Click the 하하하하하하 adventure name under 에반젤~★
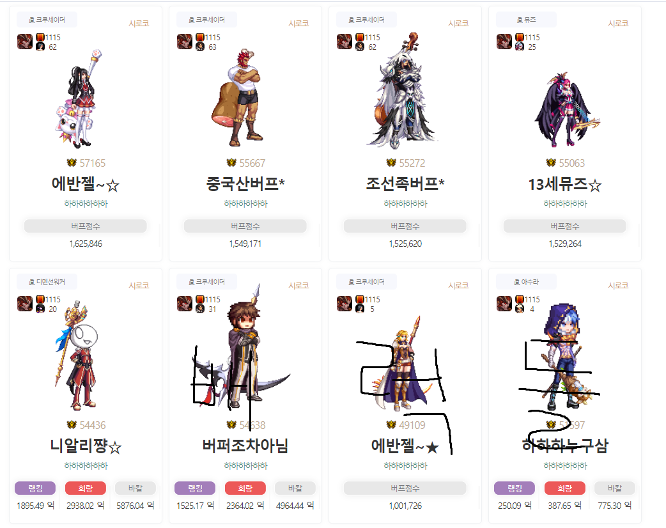Image resolution: width=666 pixels, height=528 pixels. pyautogui.click(x=405, y=465)
